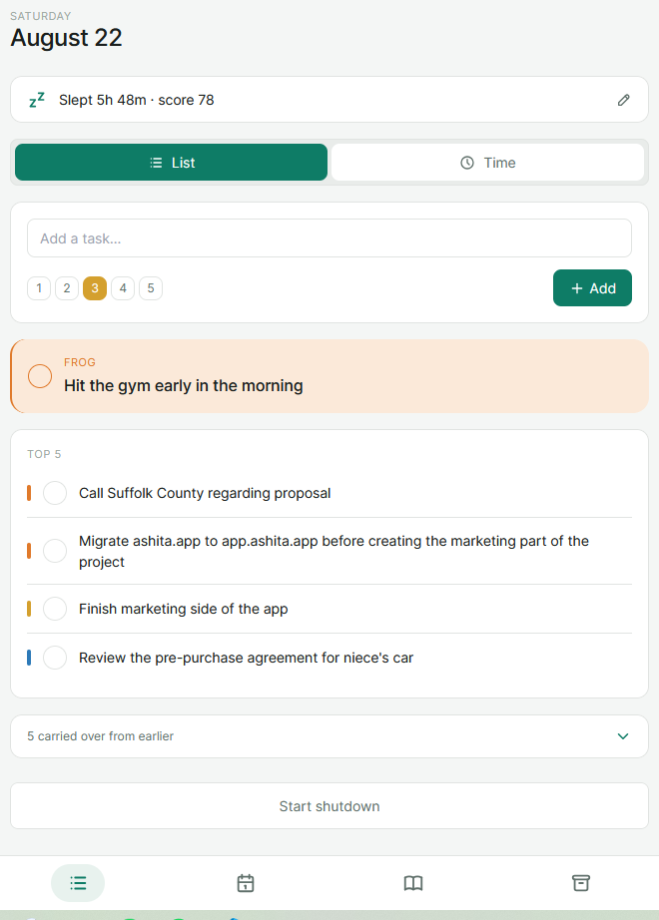Viewport: 659px width, 920px height.
Task: Check off Finish marketing side of the app
Action: click(55, 609)
